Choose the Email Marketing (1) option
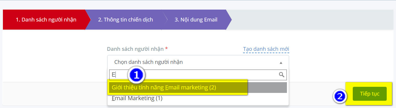This screenshot has height=108, width=396. [137, 98]
